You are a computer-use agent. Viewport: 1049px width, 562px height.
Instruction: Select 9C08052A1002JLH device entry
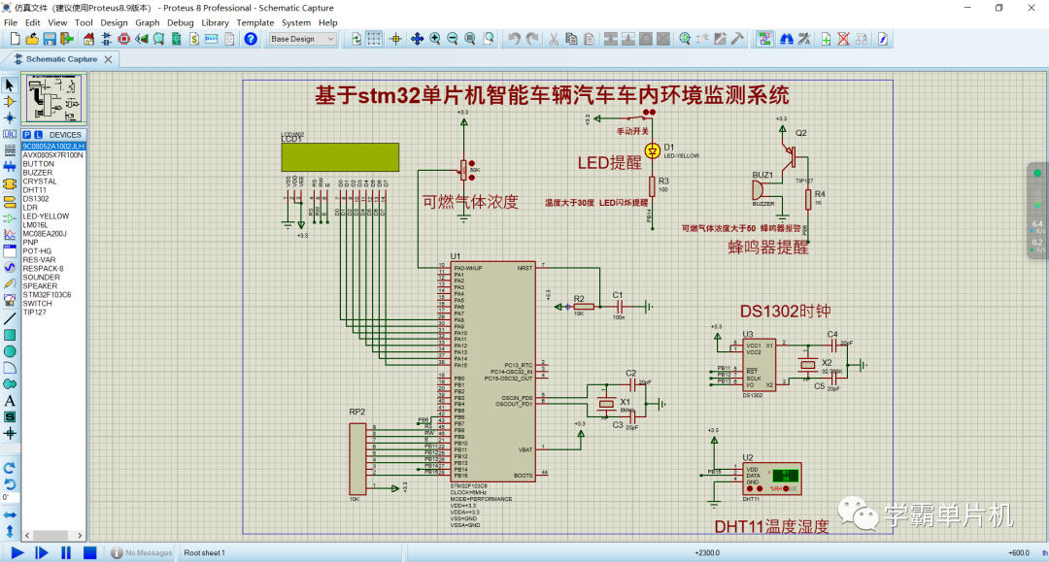[x=53, y=147]
